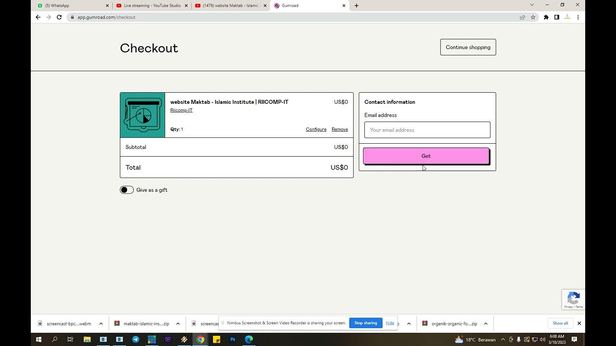Share this page from the address bar
Viewport: 616px width, 346px height.
(x=522, y=17)
